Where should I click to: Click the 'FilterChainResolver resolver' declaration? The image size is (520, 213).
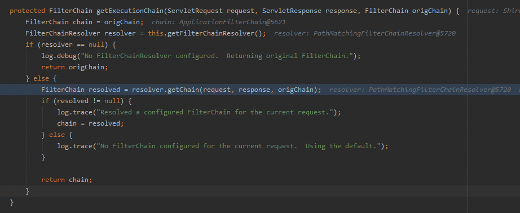click(81, 33)
